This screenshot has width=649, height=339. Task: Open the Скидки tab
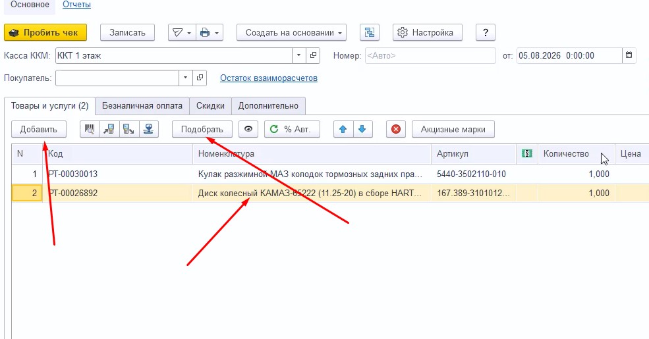(x=210, y=106)
